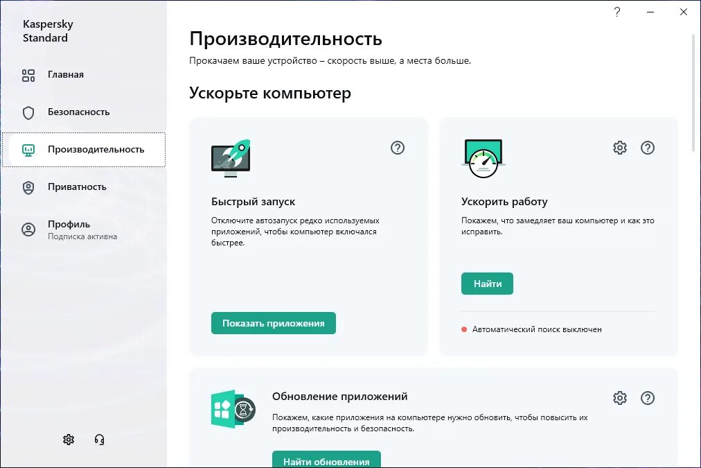Click the Главная dashboard grid icon
Viewport: 701px width, 468px height.
click(x=28, y=75)
